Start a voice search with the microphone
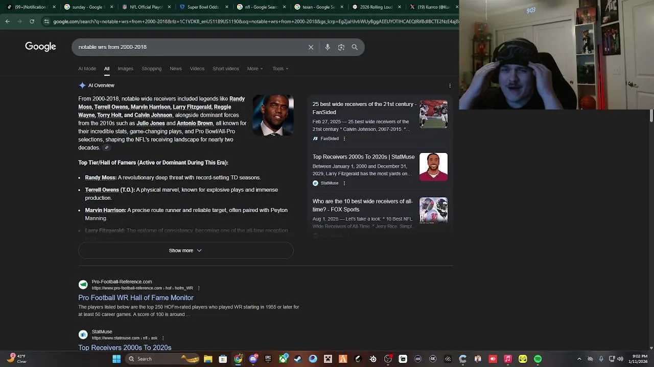654x367 pixels. [328, 47]
